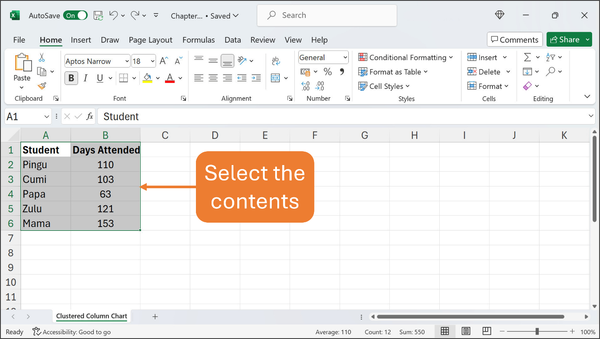Screen dimensions: 600x339
Task: Click the Fill down icon
Action: point(527,71)
